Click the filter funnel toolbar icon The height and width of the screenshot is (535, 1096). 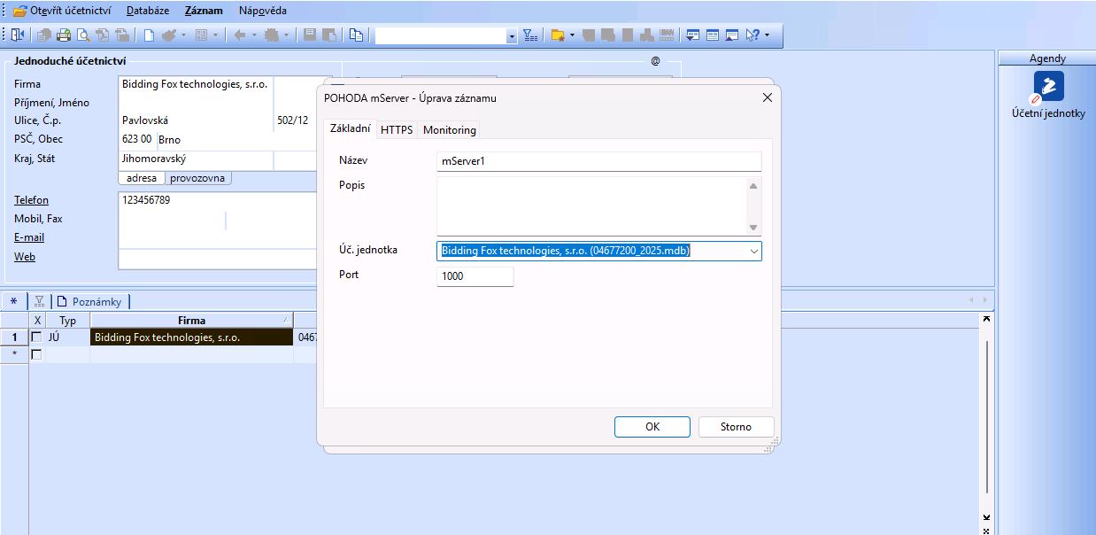[x=529, y=35]
